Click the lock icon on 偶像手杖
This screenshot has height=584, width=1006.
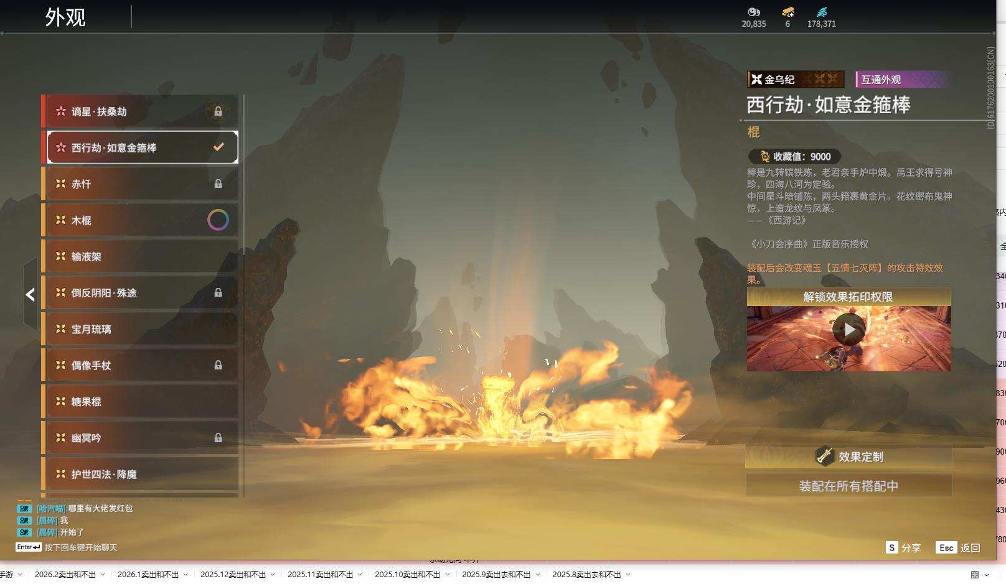point(218,365)
